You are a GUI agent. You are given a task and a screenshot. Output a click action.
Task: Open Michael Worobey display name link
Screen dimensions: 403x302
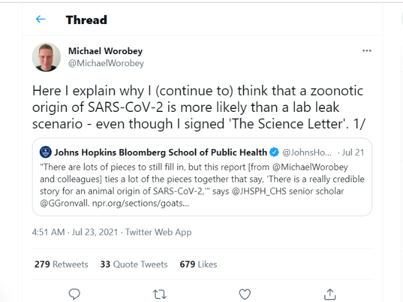click(x=105, y=52)
